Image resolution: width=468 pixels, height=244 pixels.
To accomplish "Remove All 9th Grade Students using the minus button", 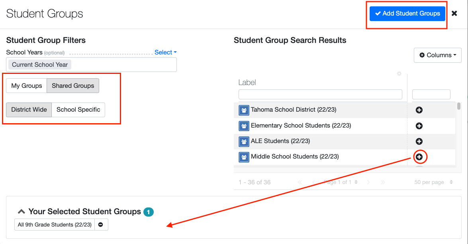I will [101, 224].
